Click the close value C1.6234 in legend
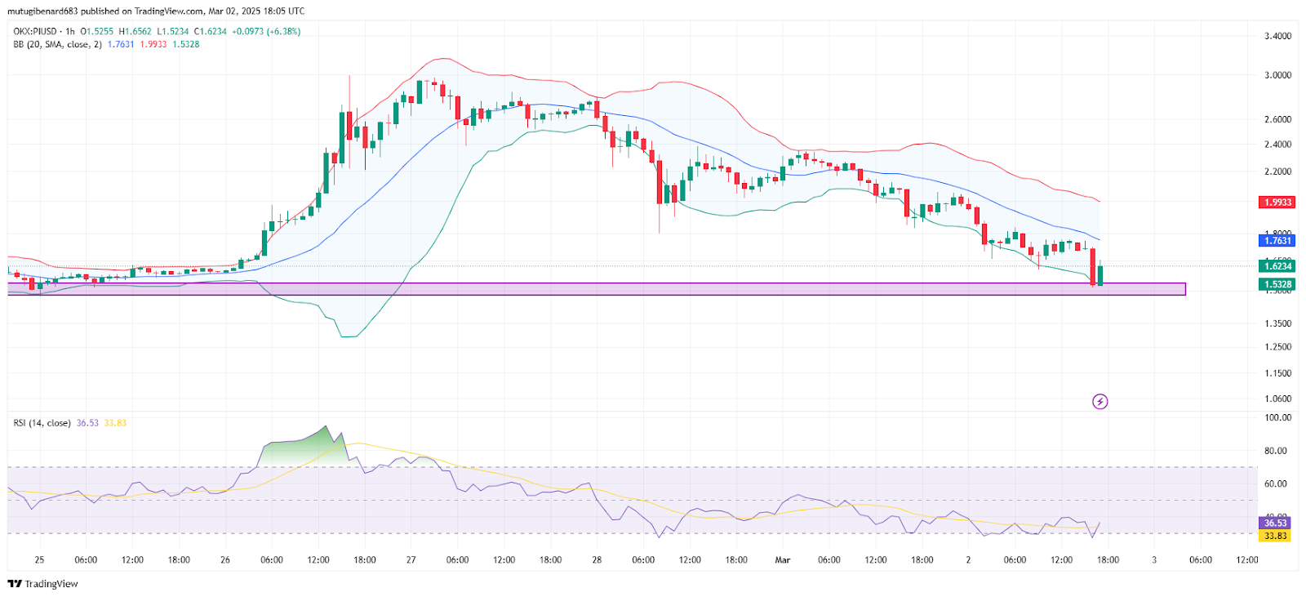 click(210, 32)
